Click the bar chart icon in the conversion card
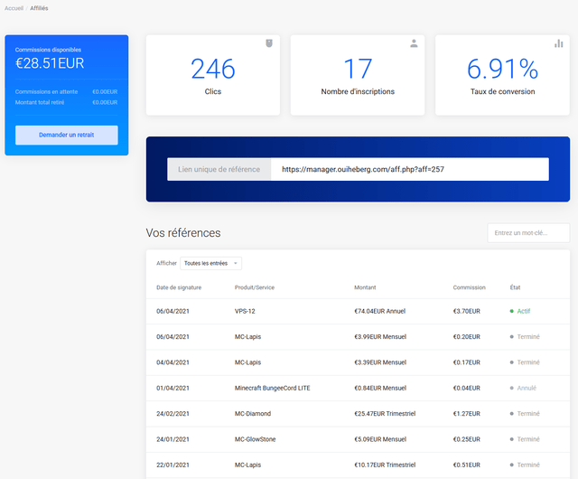This screenshot has height=479, width=578. pyautogui.click(x=558, y=43)
